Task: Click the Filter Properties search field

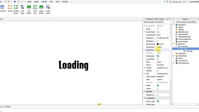Action: tap(157, 22)
